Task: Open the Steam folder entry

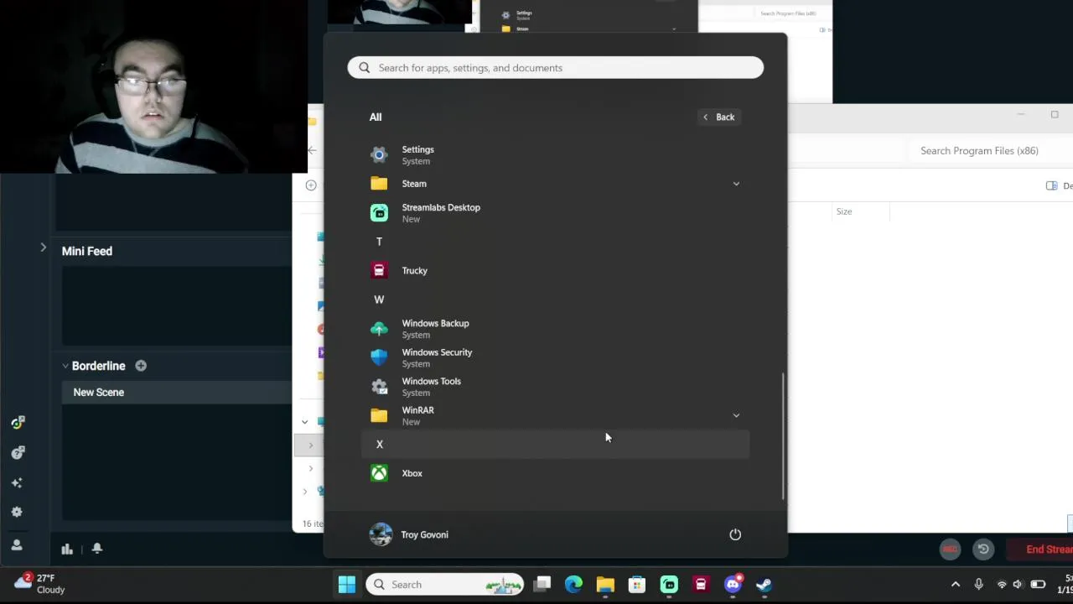Action: point(555,184)
